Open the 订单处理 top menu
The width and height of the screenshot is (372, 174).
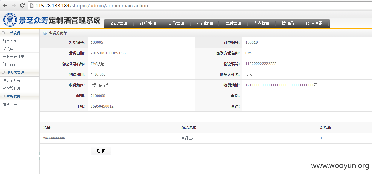[148, 24]
